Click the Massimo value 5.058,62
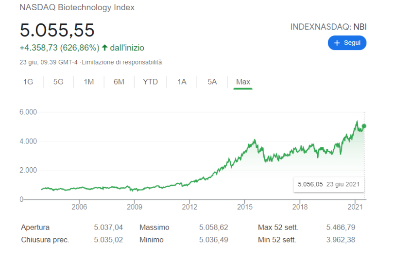394x264 pixels. coord(214,228)
